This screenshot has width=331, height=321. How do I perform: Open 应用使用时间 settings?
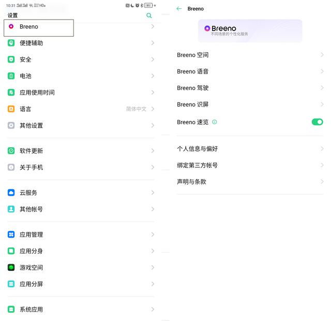[x=81, y=92]
